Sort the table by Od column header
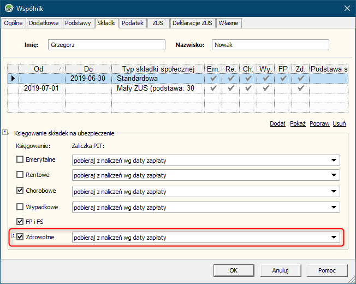The image size is (356, 284). point(38,69)
